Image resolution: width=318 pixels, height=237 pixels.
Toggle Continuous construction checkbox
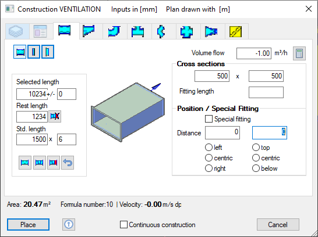123,224
